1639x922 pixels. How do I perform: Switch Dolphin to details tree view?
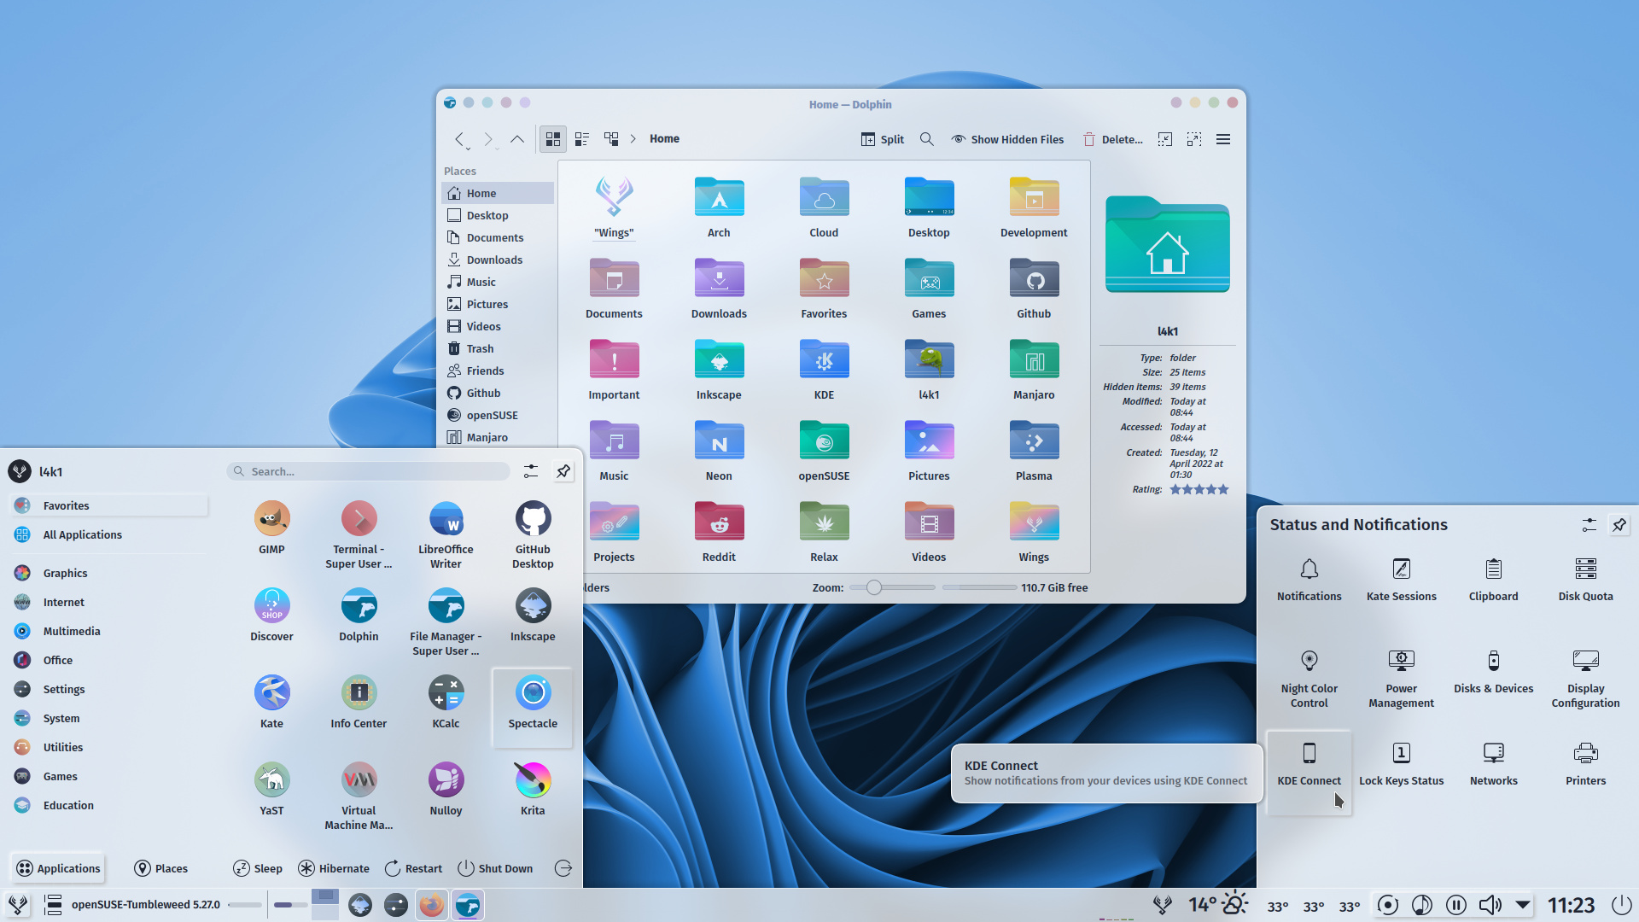(x=611, y=139)
